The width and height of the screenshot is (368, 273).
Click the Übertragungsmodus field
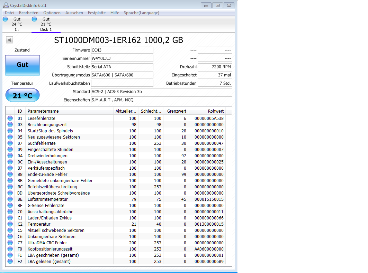[122, 75]
